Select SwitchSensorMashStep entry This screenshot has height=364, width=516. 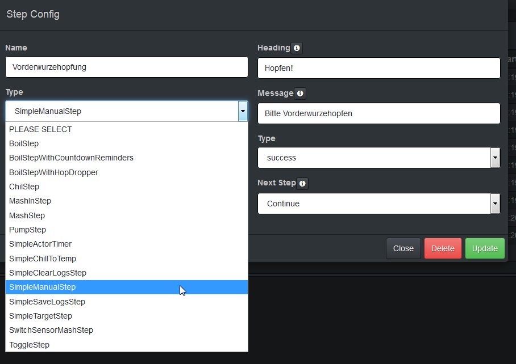coord(51,330)
